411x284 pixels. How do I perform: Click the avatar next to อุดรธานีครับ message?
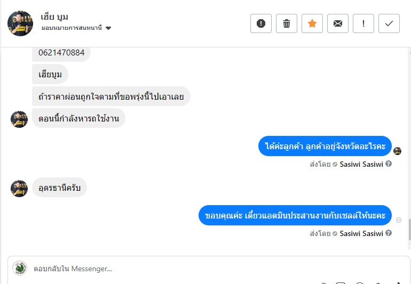tap(19, 188)
